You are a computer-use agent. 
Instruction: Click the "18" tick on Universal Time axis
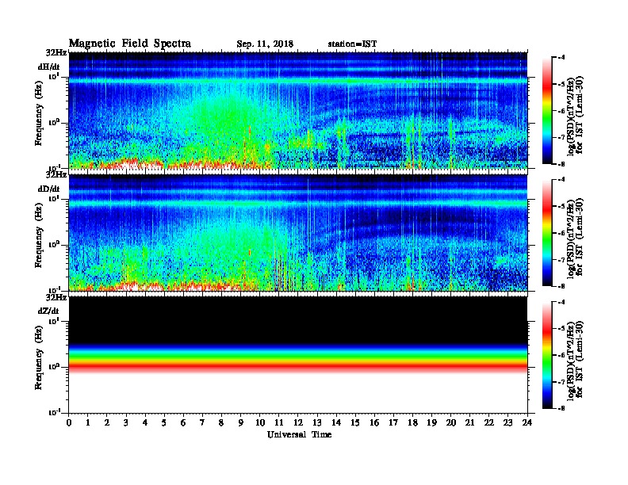click(412, 423)
